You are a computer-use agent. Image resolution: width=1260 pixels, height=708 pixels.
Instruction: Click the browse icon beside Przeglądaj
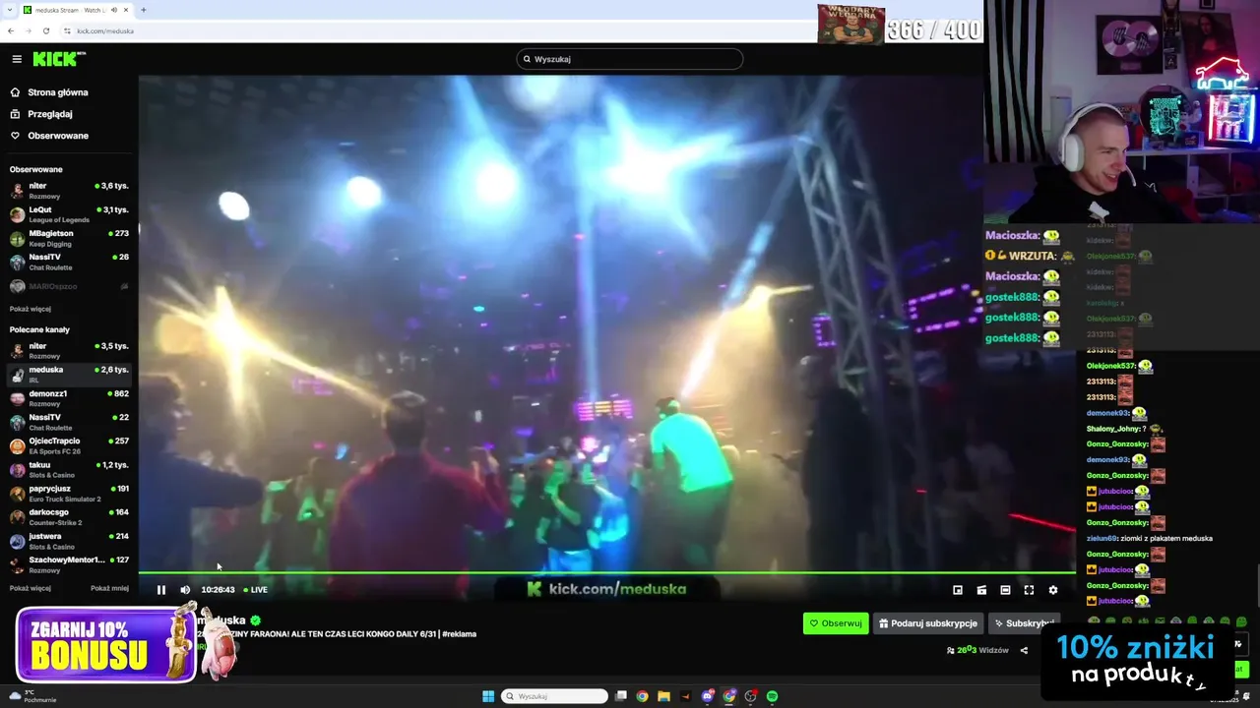coord(15,114)
